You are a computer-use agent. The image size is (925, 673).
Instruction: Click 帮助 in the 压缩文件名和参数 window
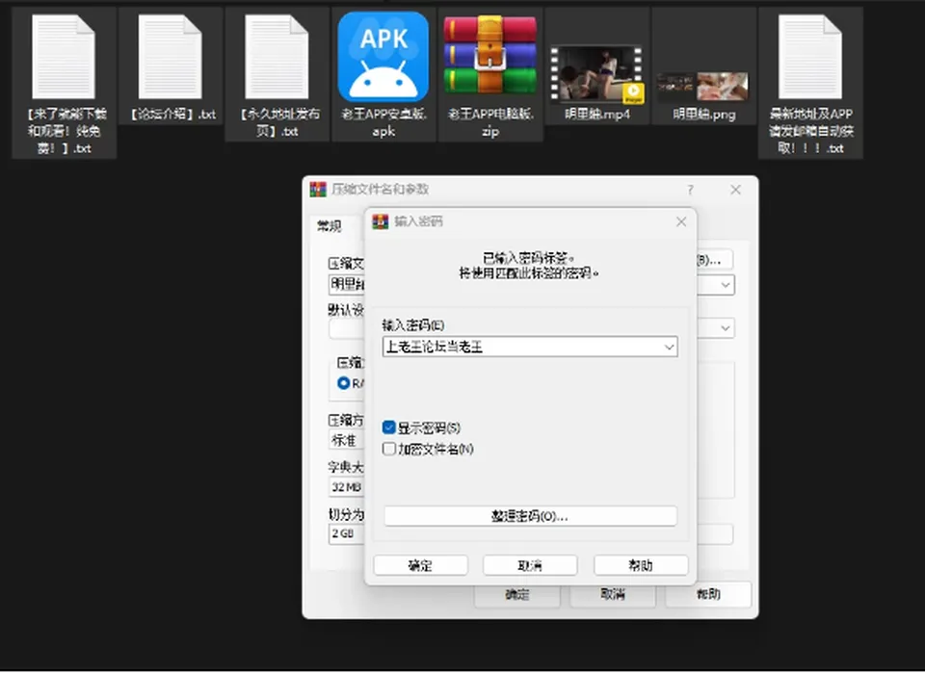point(708,594)
